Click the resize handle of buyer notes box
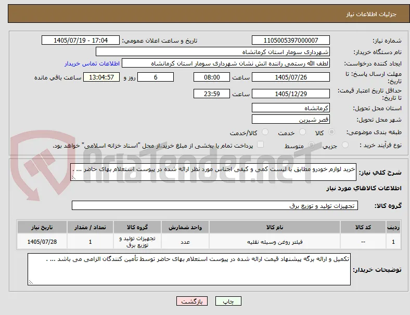Screen dimensions: 410x315 pyautogui.click(x=31, y=282)
